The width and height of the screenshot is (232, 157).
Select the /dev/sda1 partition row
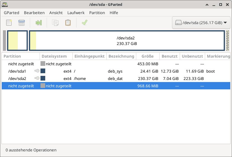click(x=116, y=71)
